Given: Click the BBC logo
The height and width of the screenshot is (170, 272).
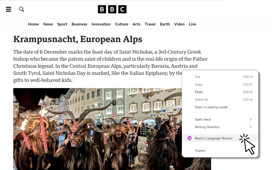Looking at the screenshot, I should pyautogui.click(x=112, y=9).
